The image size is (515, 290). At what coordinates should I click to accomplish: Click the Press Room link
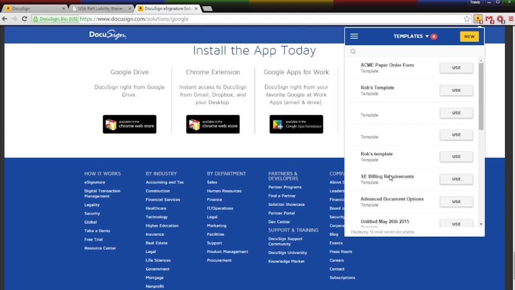pyautogui.click(x=341, y=252)
